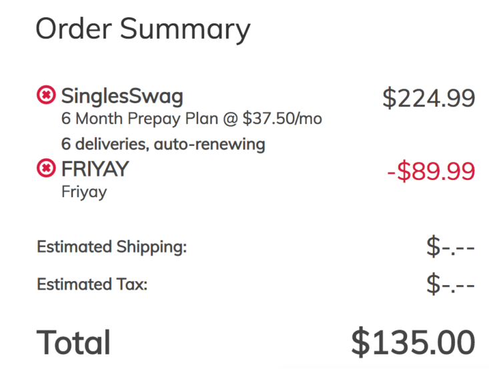Click the Estimated Shipping amount placeholder
Image resolution: width=489 pixels, height=369 pixels.
pyautogui.click(x=450, y=248)
